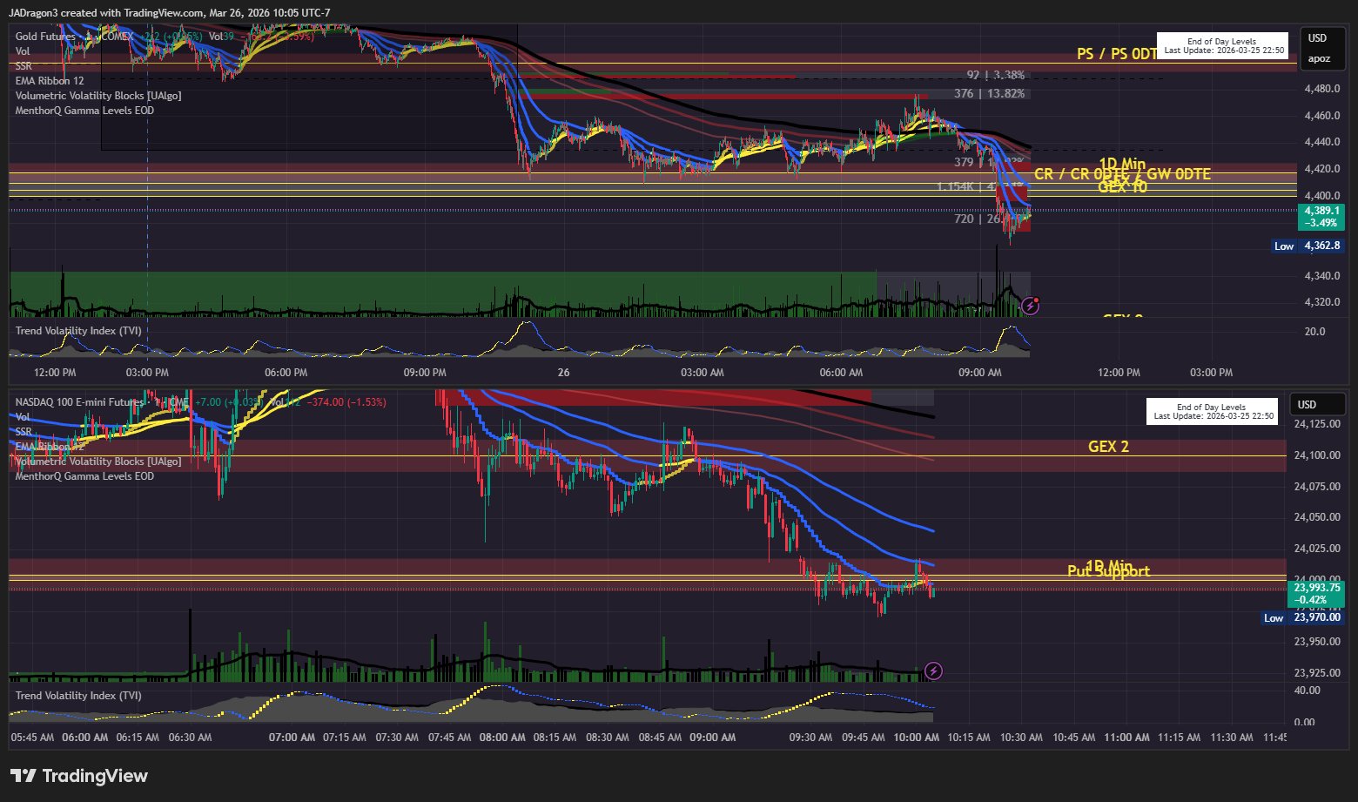Click the 4,460.0 price axis value

click(1323, 116)
